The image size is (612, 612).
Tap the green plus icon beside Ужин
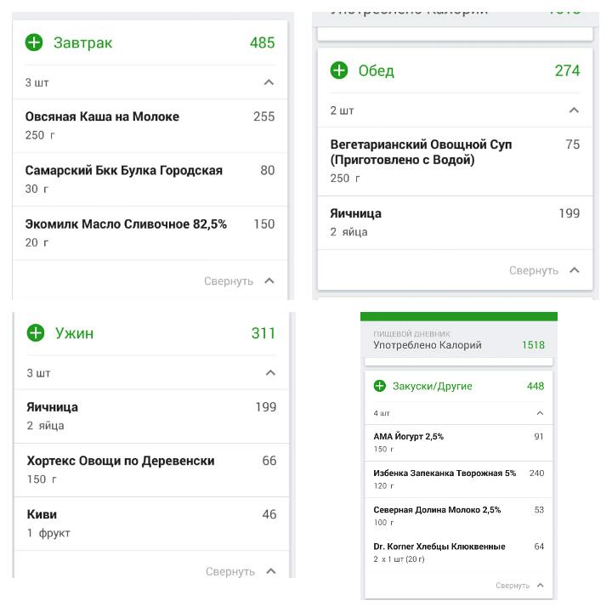coord(36,333)
